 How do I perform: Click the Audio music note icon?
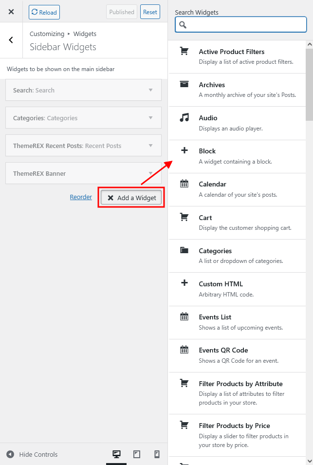click(184, 118)
